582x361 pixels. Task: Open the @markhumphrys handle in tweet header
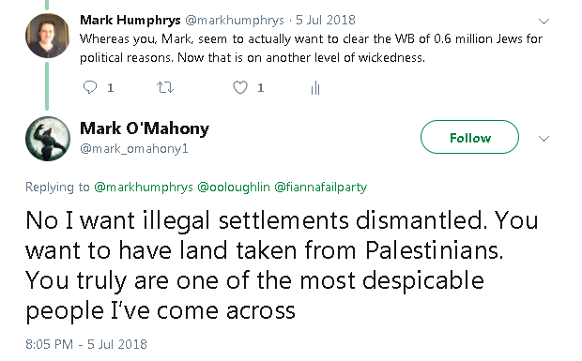(235, 20)
